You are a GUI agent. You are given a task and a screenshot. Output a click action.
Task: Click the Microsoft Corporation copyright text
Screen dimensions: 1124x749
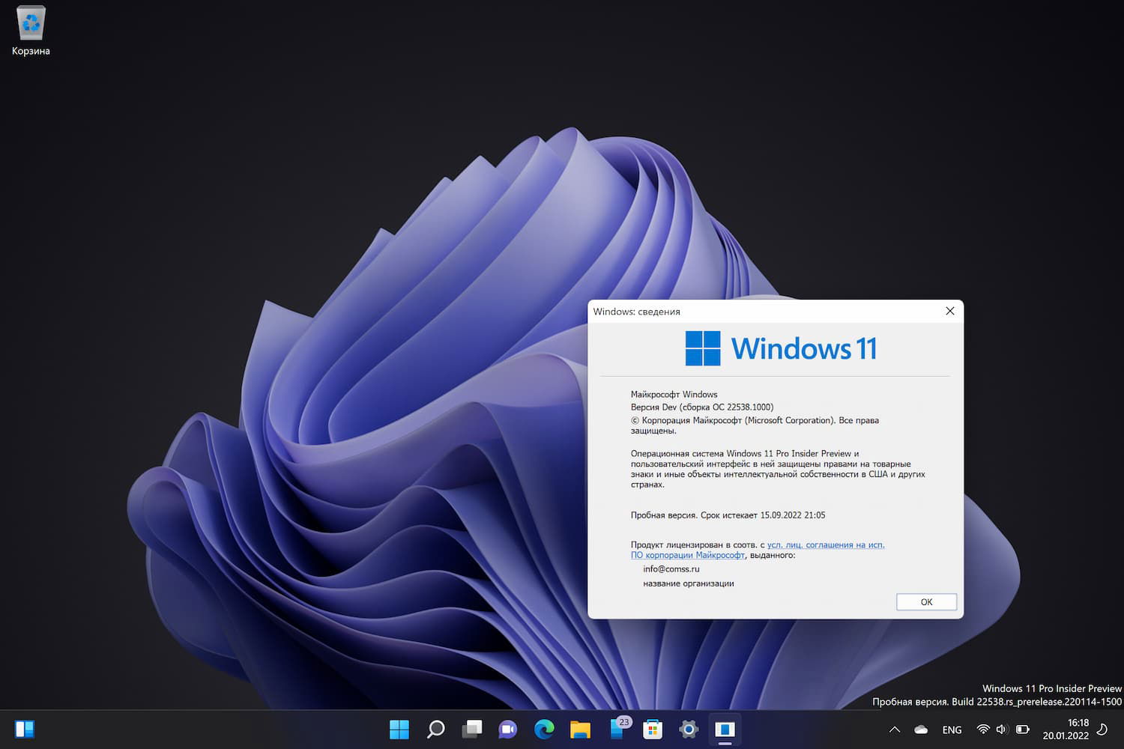pyautogui.click(x=755, y=425)
